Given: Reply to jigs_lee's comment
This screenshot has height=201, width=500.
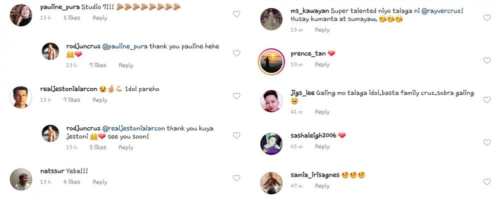Looking at the screenshot, I should [x=322, y=112].
